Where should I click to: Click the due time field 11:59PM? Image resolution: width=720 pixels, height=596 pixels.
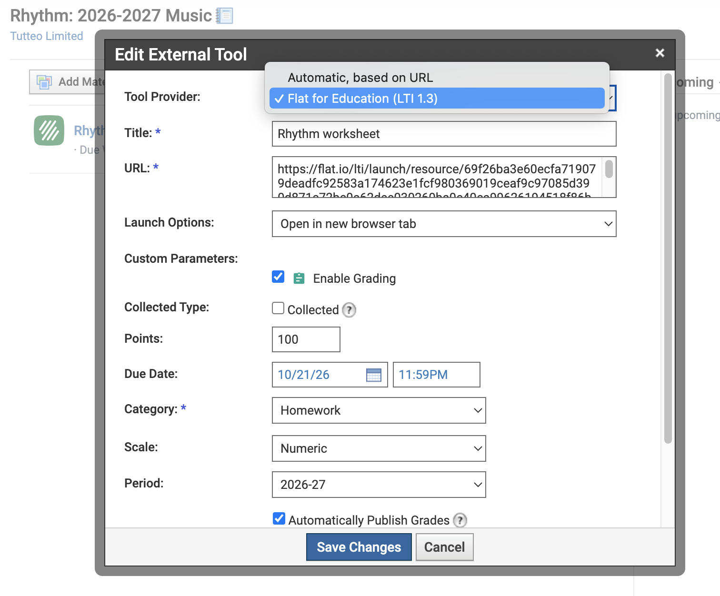436,375
